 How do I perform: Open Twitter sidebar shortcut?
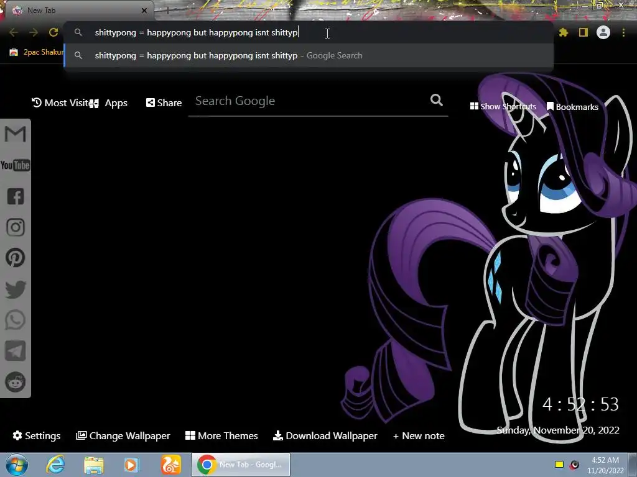pos(16,289)
